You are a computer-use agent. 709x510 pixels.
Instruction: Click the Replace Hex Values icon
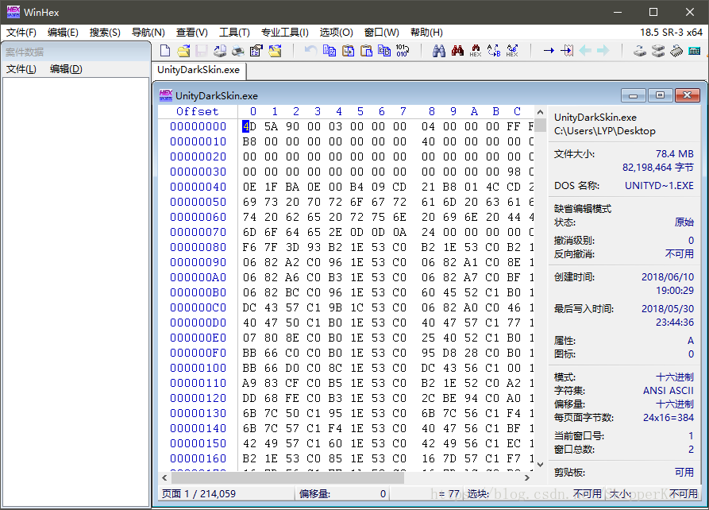(x=512, y=50)
